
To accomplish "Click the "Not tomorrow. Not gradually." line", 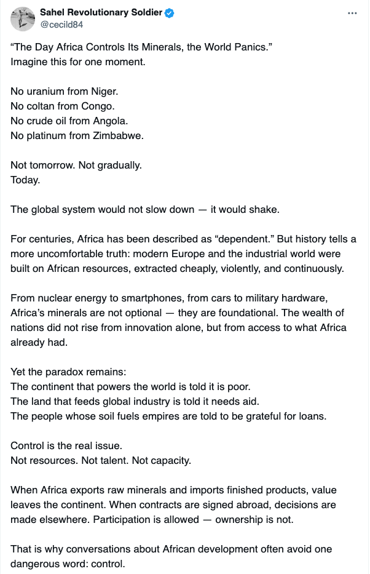I will (x=76, y=165).
